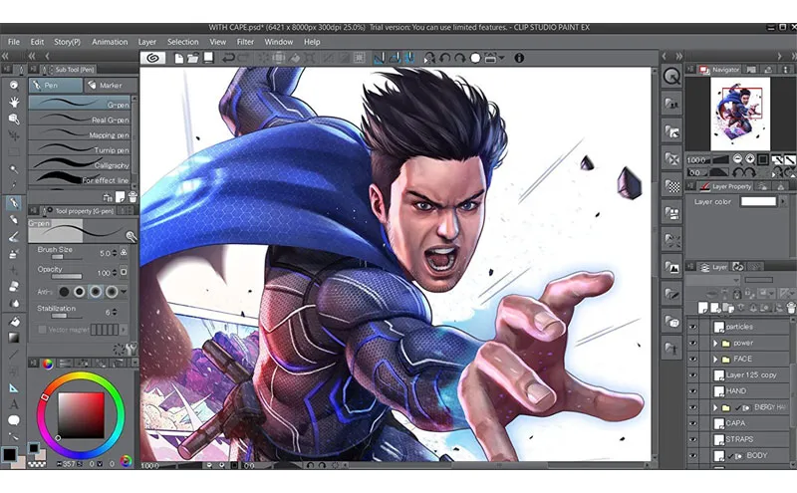Switch to the Marker sub tool tab
Screen dimensions: 797x493
tap(106, 86)
